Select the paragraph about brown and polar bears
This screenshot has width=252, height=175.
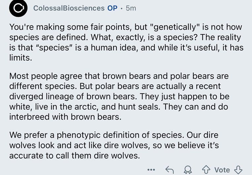119,96
